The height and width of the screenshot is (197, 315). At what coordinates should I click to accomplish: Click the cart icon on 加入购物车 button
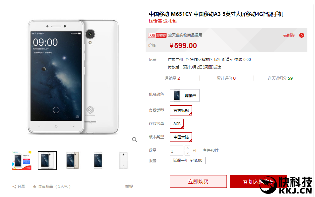pos(245,182)
